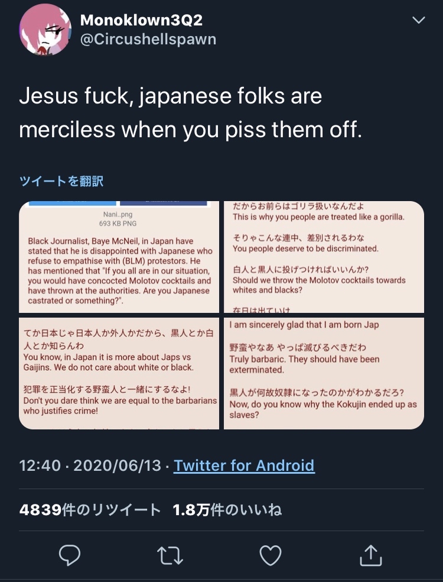The height and width of the screenshot is (582, 443).
Task: View the 4839件のリツイート retweet count
Action: pyautogui.click(x=90, y=510)
